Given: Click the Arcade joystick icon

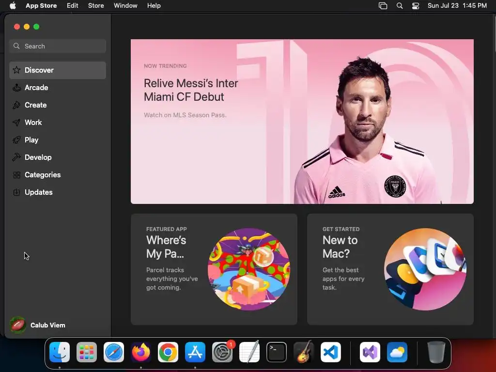Looking at the screenshot, I should (x=16, y=88).
